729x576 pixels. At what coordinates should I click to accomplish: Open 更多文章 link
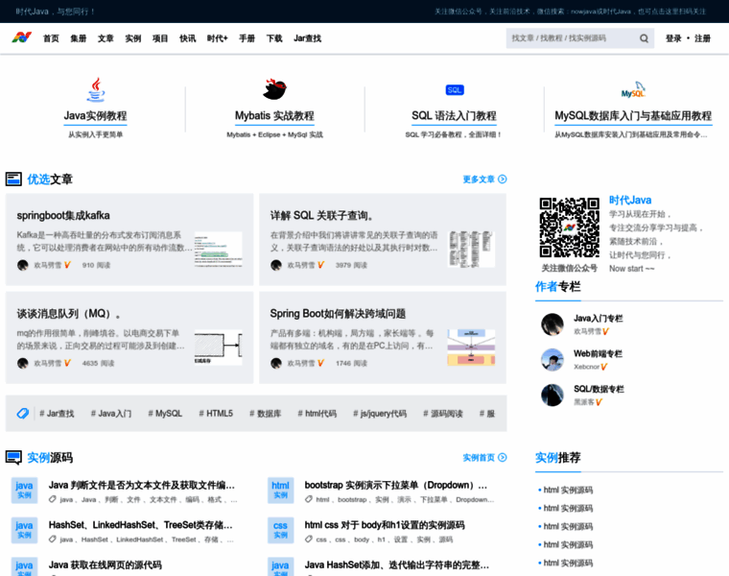pos(479,180)
